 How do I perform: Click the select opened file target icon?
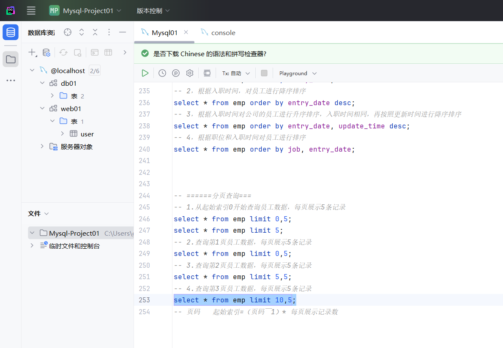click(68, 33)
